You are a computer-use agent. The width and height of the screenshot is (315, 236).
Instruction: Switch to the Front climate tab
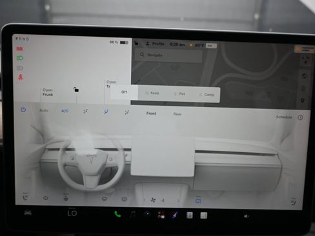[x=151, y=113]
